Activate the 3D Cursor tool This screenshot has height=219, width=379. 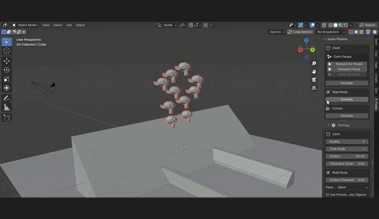point(6,51)
